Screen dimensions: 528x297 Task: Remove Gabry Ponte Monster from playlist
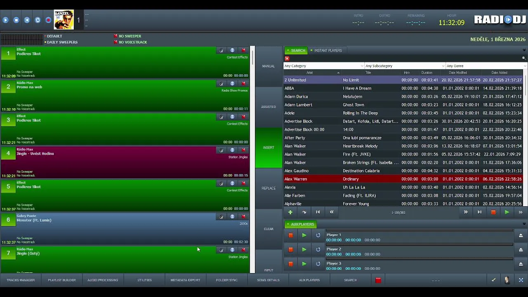(x=243, y=217)
